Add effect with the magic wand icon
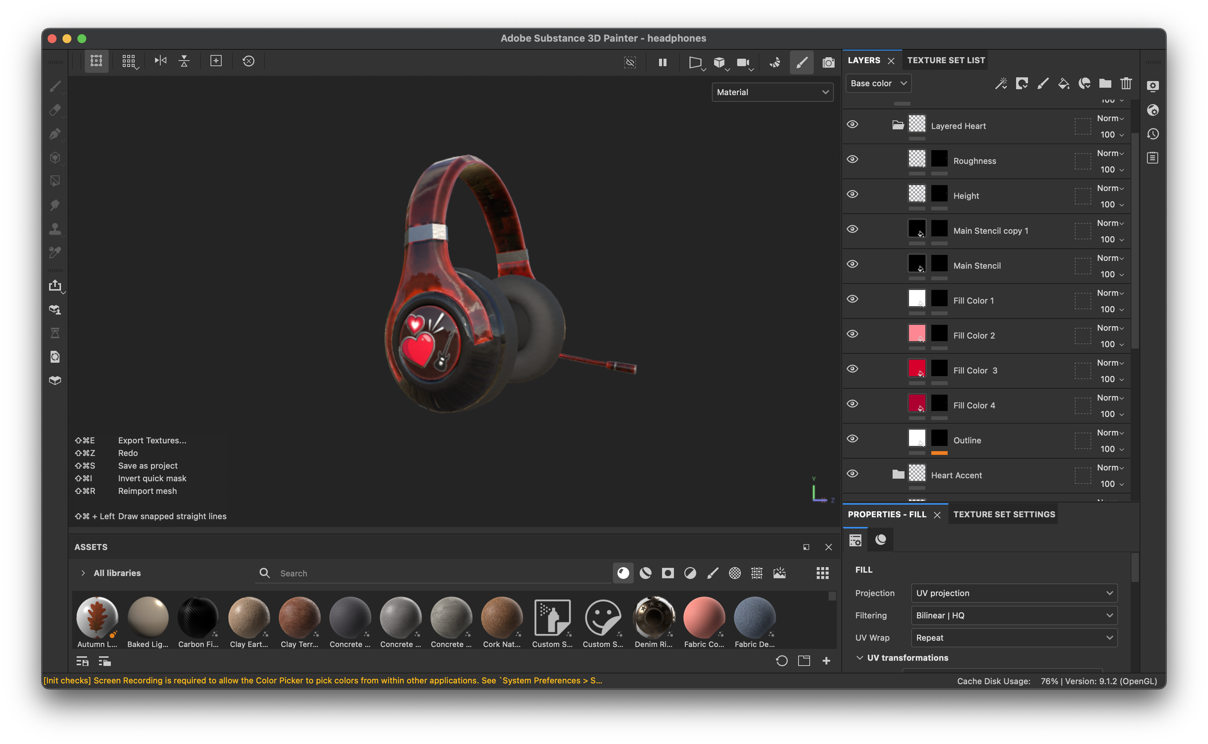 pyautogui.click(x=1001, y=84)
